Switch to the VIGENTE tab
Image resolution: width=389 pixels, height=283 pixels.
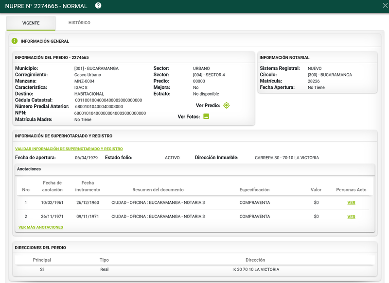pos(31,23)
